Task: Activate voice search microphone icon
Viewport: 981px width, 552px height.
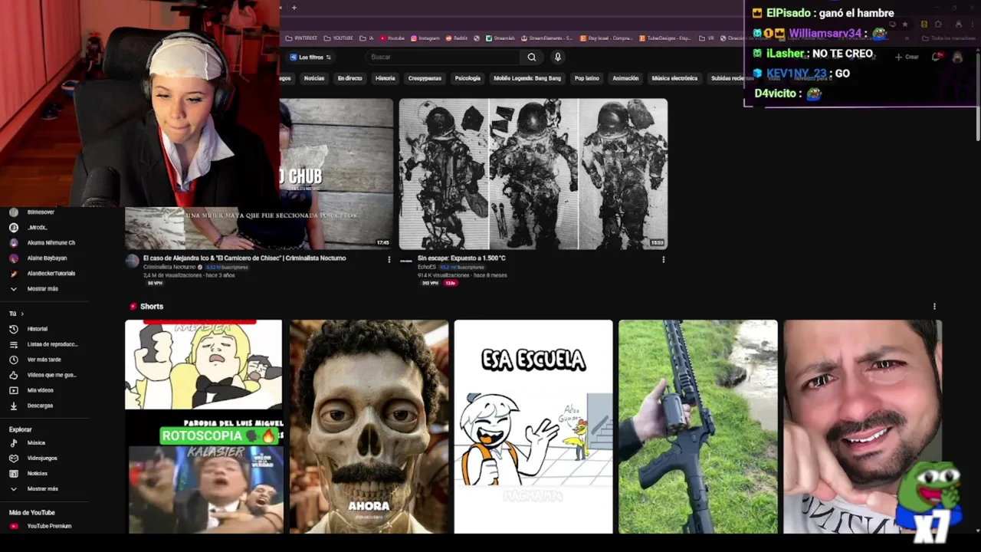Action: coord(558,57)
